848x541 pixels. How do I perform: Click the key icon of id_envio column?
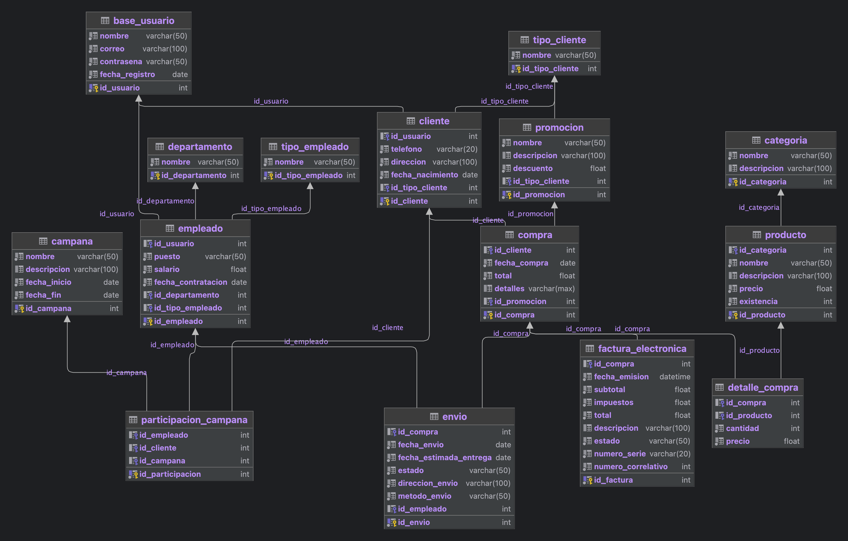(392, 522)
